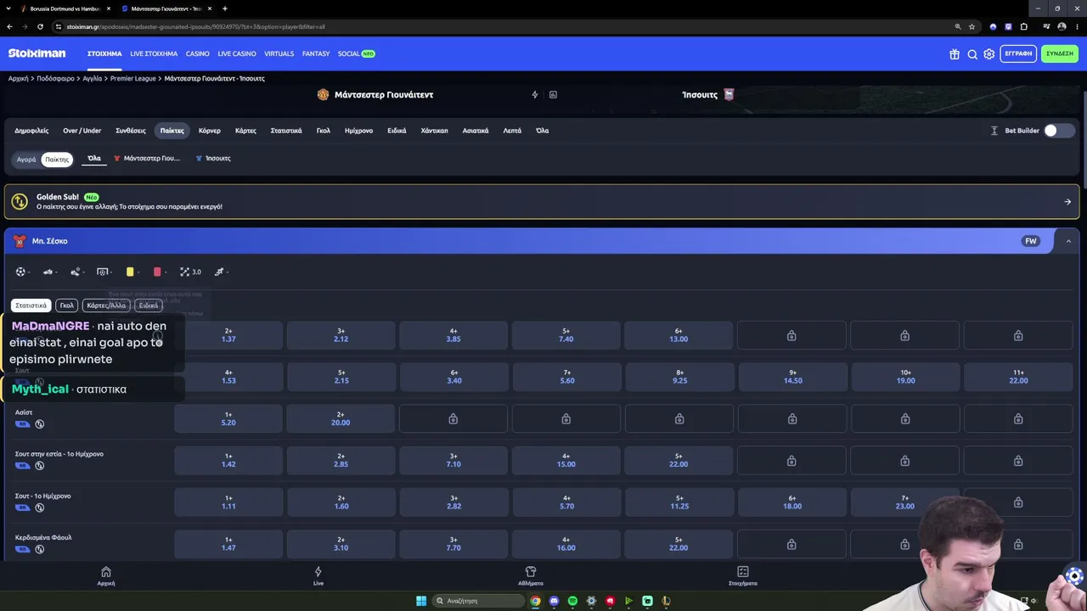Open the Ασιατικά market tab
This screenshot has height=611, width=1087.
(476, 131)
